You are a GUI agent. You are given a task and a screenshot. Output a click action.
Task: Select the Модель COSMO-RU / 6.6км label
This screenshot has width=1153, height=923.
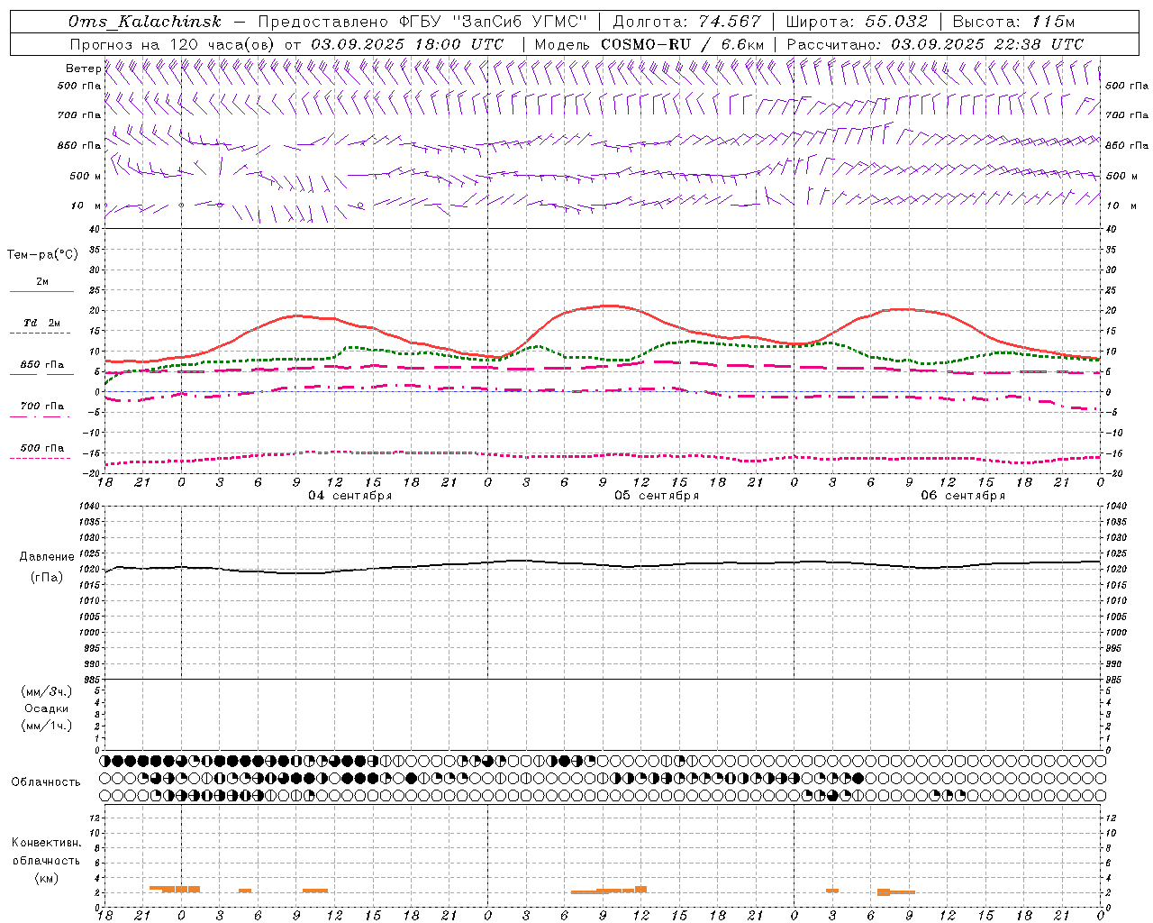point(649,44)
